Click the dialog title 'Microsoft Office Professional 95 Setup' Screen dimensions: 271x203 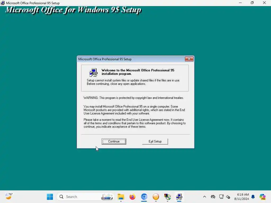coord(105,59)
